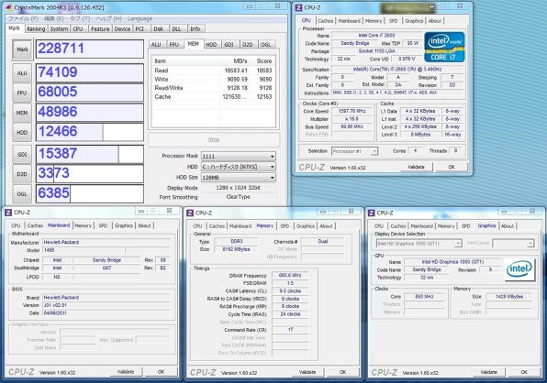Click graphics memory Size 1429 MBytes

pyautogui.click(x=509, y=297)
